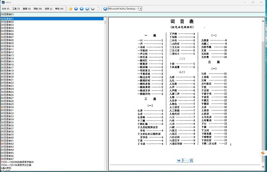Open the 帮助 (H) menu
267x172 pixels.
59,8
